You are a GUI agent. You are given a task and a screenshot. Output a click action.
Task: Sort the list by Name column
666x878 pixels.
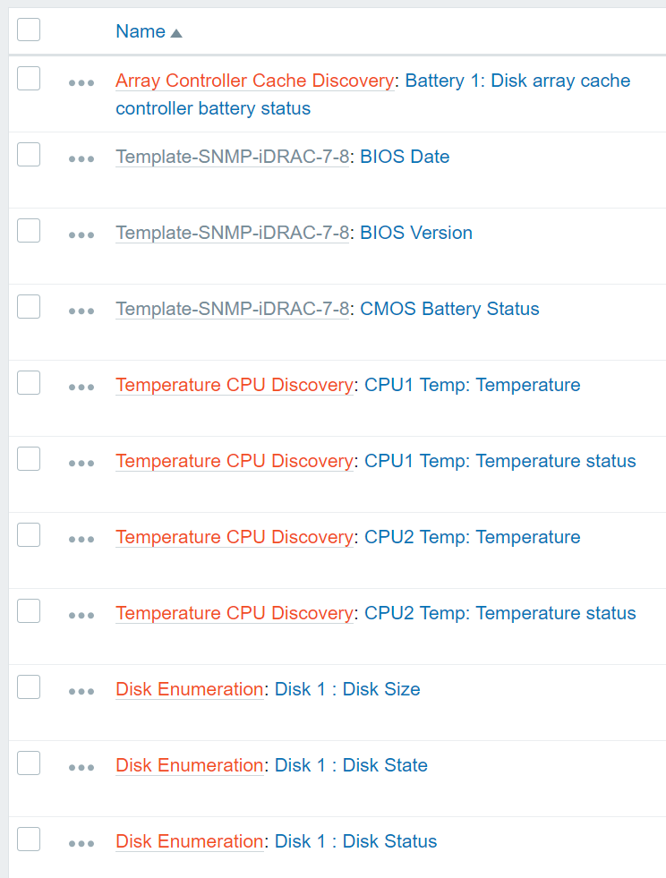coord(141,31)
